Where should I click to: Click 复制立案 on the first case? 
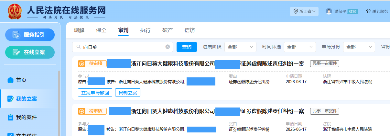[x=128, y=93]
